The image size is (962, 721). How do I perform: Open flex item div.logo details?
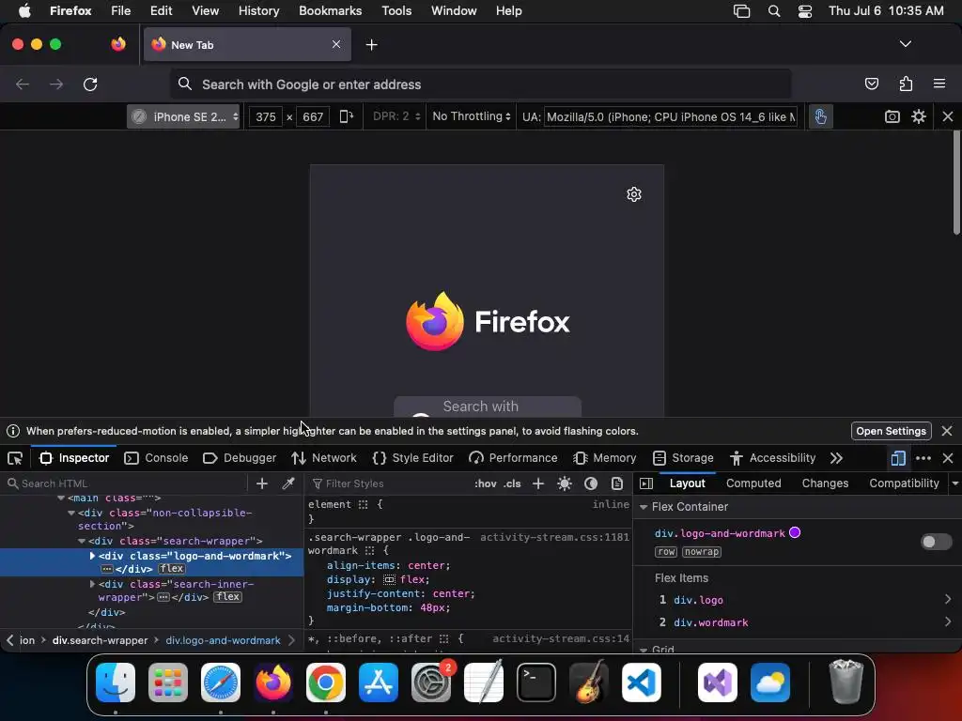(947, 599)
